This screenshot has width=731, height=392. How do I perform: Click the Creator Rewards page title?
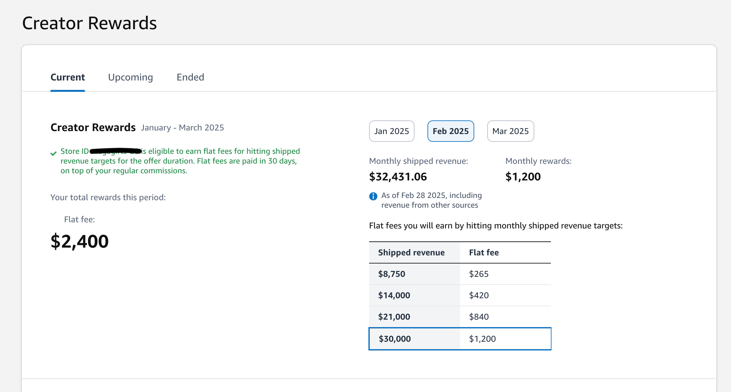89,23
